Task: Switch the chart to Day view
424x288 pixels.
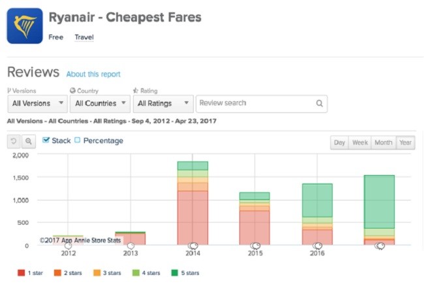Action: click(x=339, y=142)
